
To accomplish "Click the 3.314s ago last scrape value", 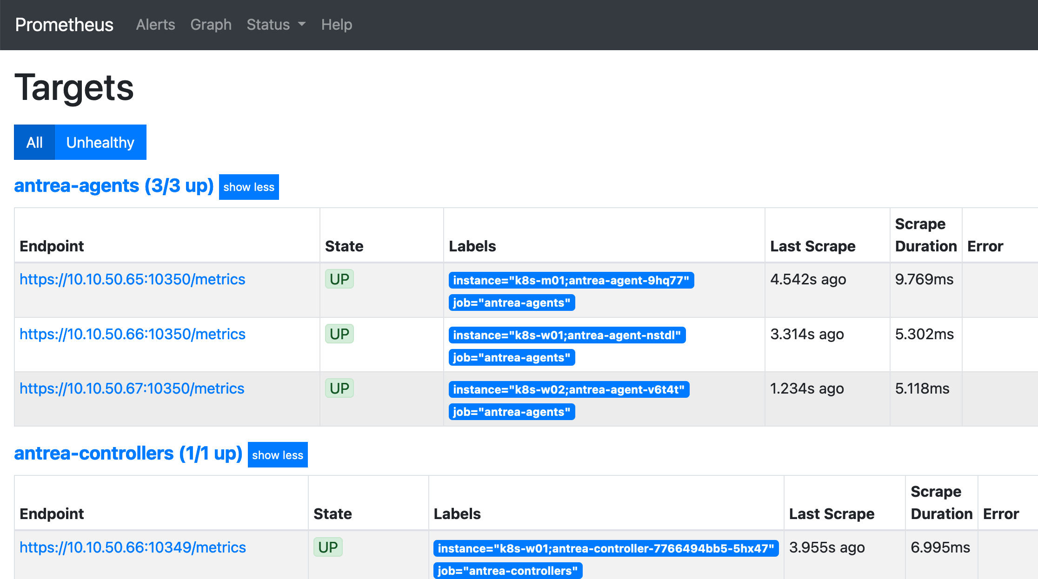I will [x=807, y=334].
